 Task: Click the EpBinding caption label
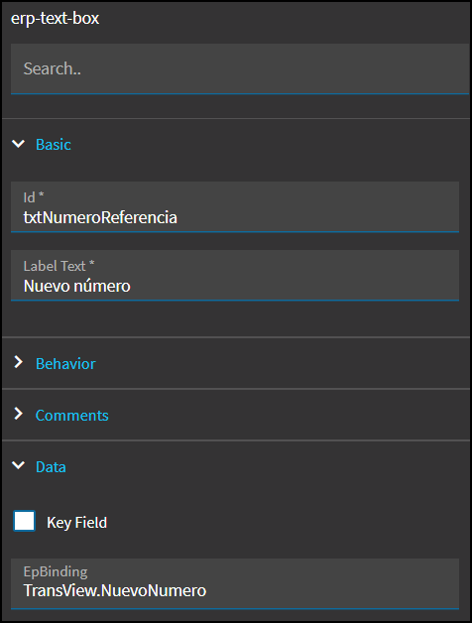pos(56,571)
